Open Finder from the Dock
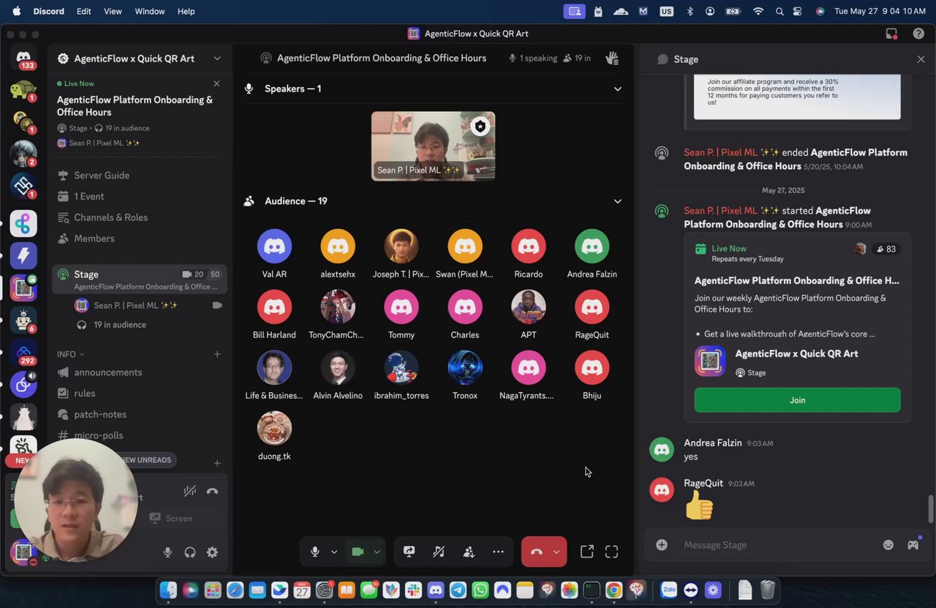The height and width of the screenshot is (608, 936). pyautogui.click(x=168, y=590)
